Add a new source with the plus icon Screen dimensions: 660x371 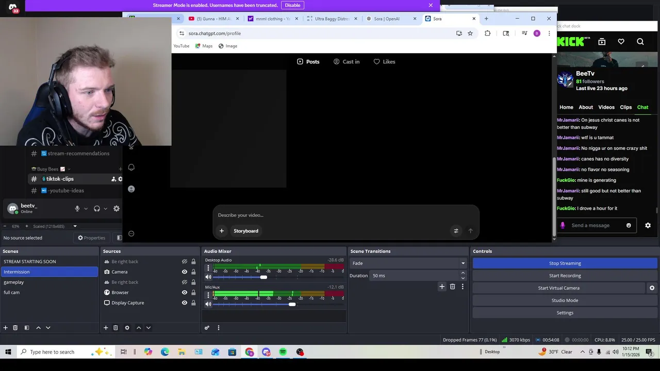point(106,328)
